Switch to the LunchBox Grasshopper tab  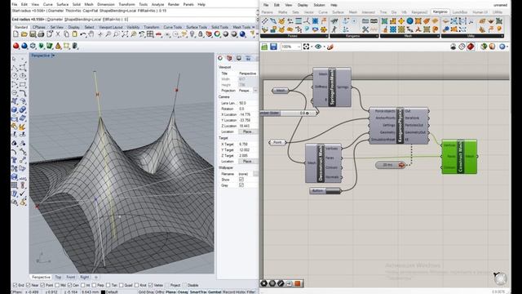pos(460,12)
